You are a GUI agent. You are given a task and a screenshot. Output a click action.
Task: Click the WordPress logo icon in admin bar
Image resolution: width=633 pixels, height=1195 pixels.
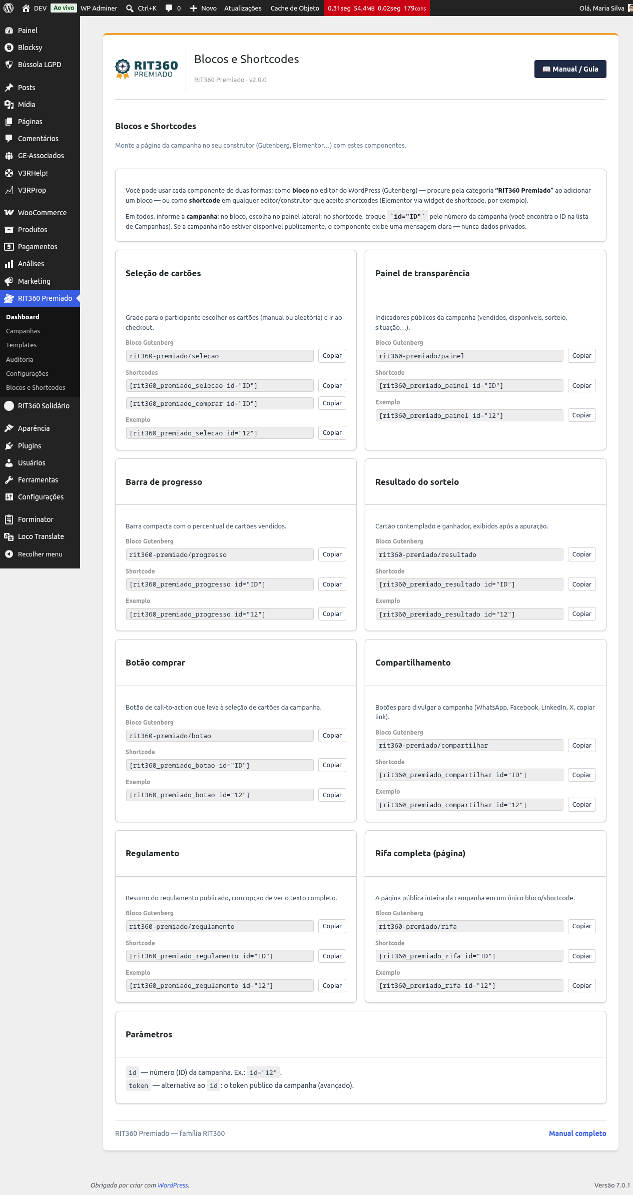click(x=9, y=8)
